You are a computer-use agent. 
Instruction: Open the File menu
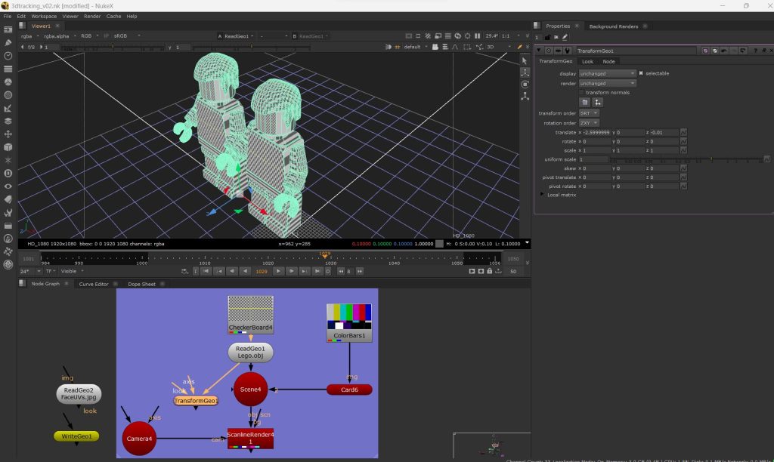8,17
